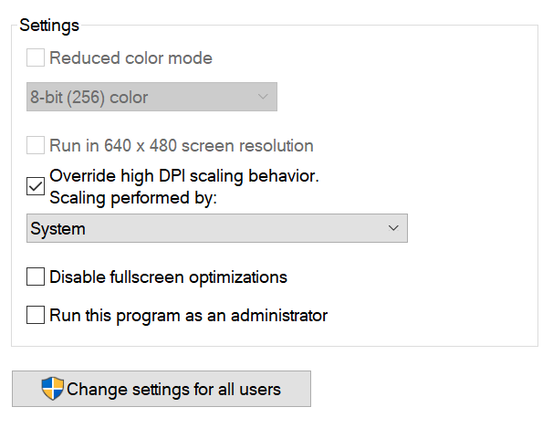553x428 pixels.
Task: Click the System text in scaling combo box
Action: click(57, 228)
